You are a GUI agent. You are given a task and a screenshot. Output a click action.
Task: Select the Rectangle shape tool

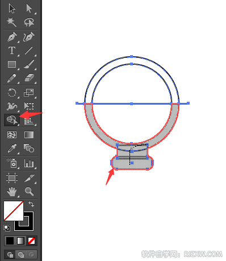point(12,64)
